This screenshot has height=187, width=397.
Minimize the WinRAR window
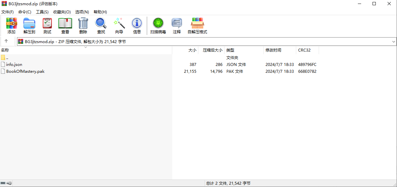pyautogui.click(x=359, y=4)
